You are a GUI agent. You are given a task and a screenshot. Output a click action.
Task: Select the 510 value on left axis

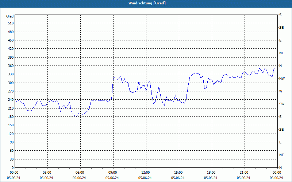coord(11,23)
